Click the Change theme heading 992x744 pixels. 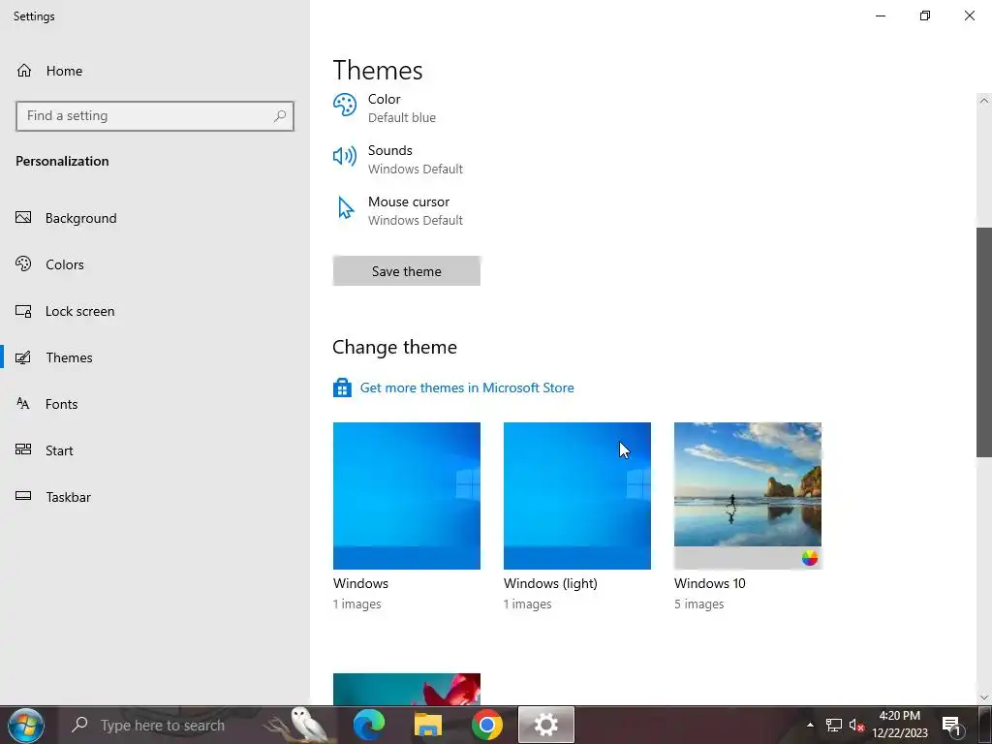[x=394, y=348]
